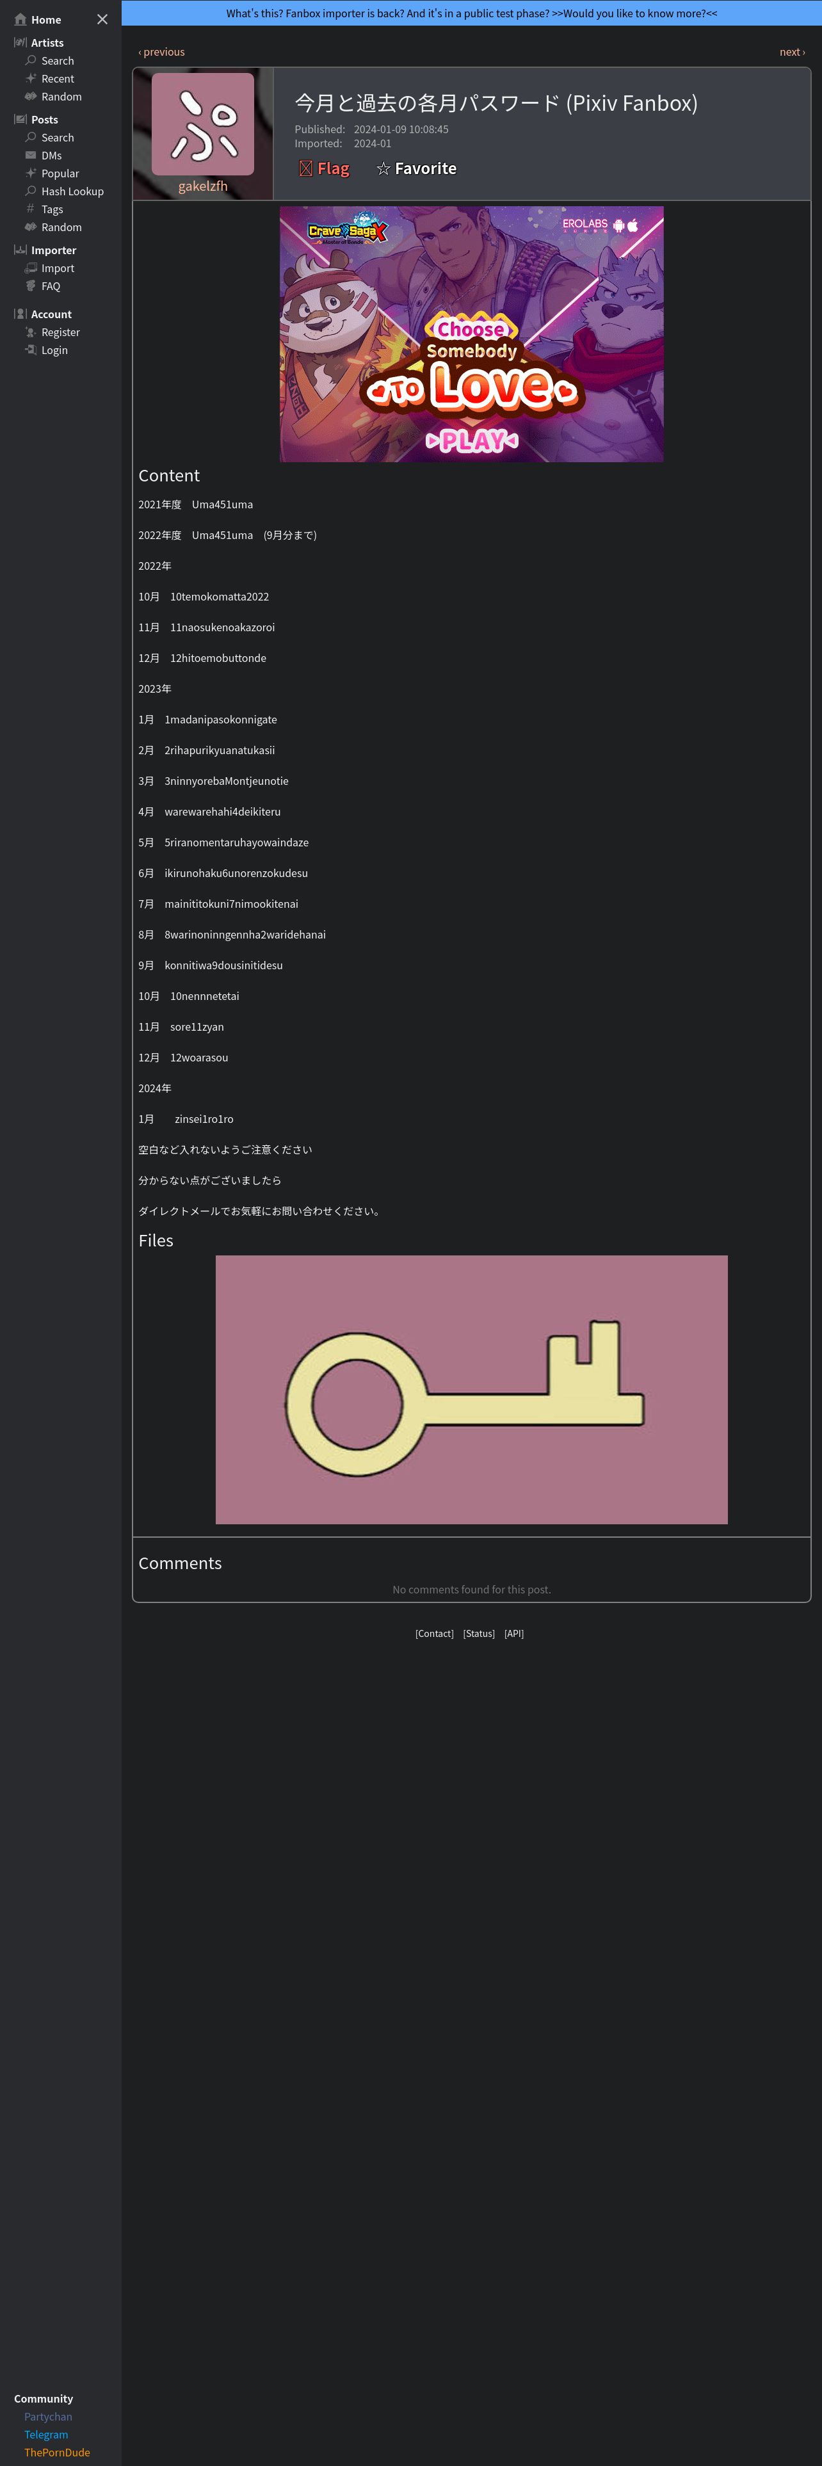822x2466 pixels.
Task: Open Telegram community link
Action: [x=46, y=2435]
